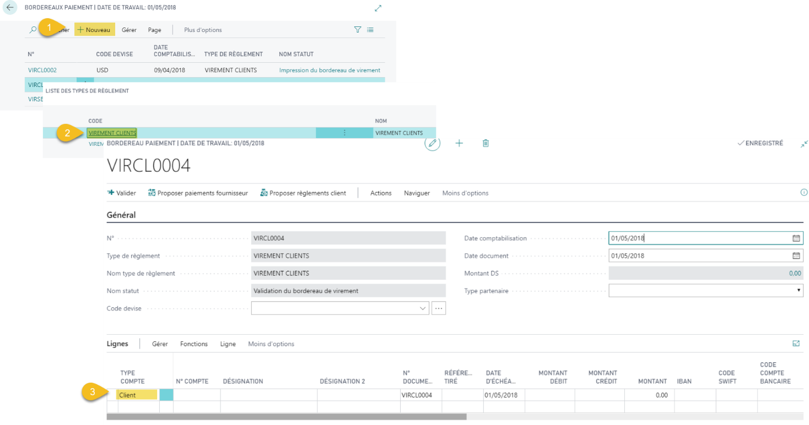
Task: Open the Actions menu
Action: [381, 193]
